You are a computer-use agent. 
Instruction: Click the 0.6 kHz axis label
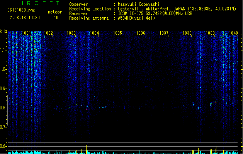[3, 146]
